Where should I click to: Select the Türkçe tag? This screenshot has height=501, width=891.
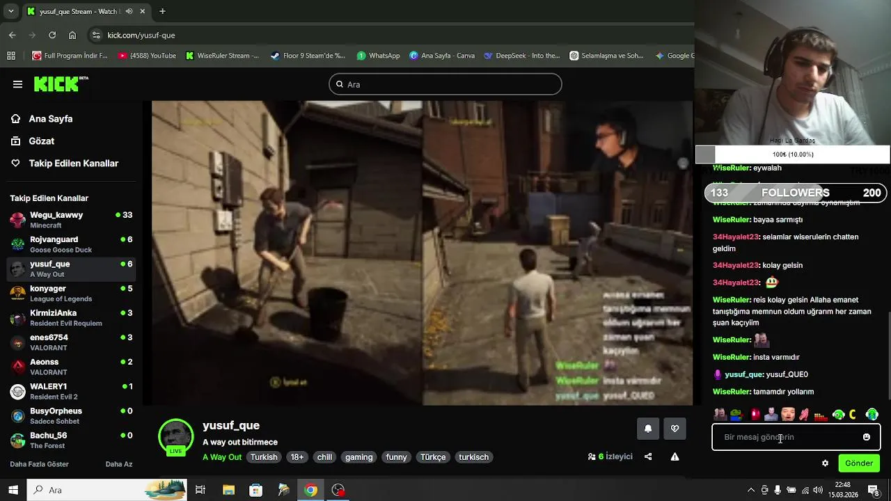coord(433,457)
